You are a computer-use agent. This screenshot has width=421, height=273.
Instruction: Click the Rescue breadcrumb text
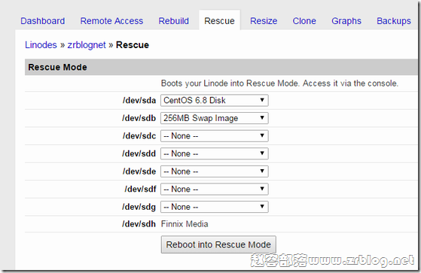pos(133,45)
